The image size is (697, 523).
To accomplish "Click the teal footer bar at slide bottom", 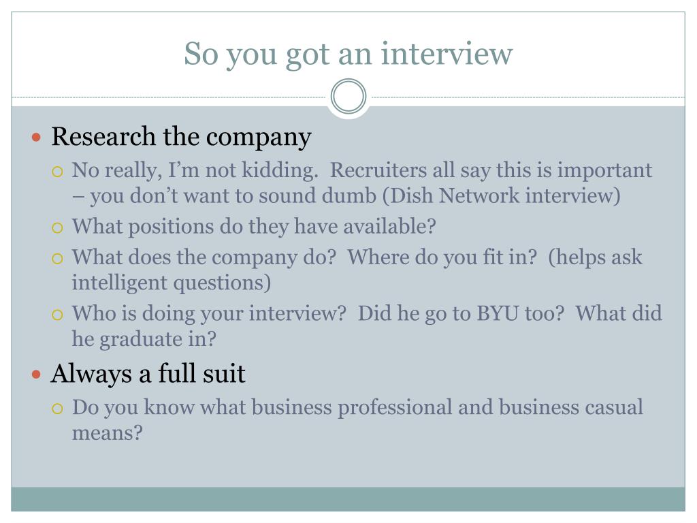I will [348, 499].
